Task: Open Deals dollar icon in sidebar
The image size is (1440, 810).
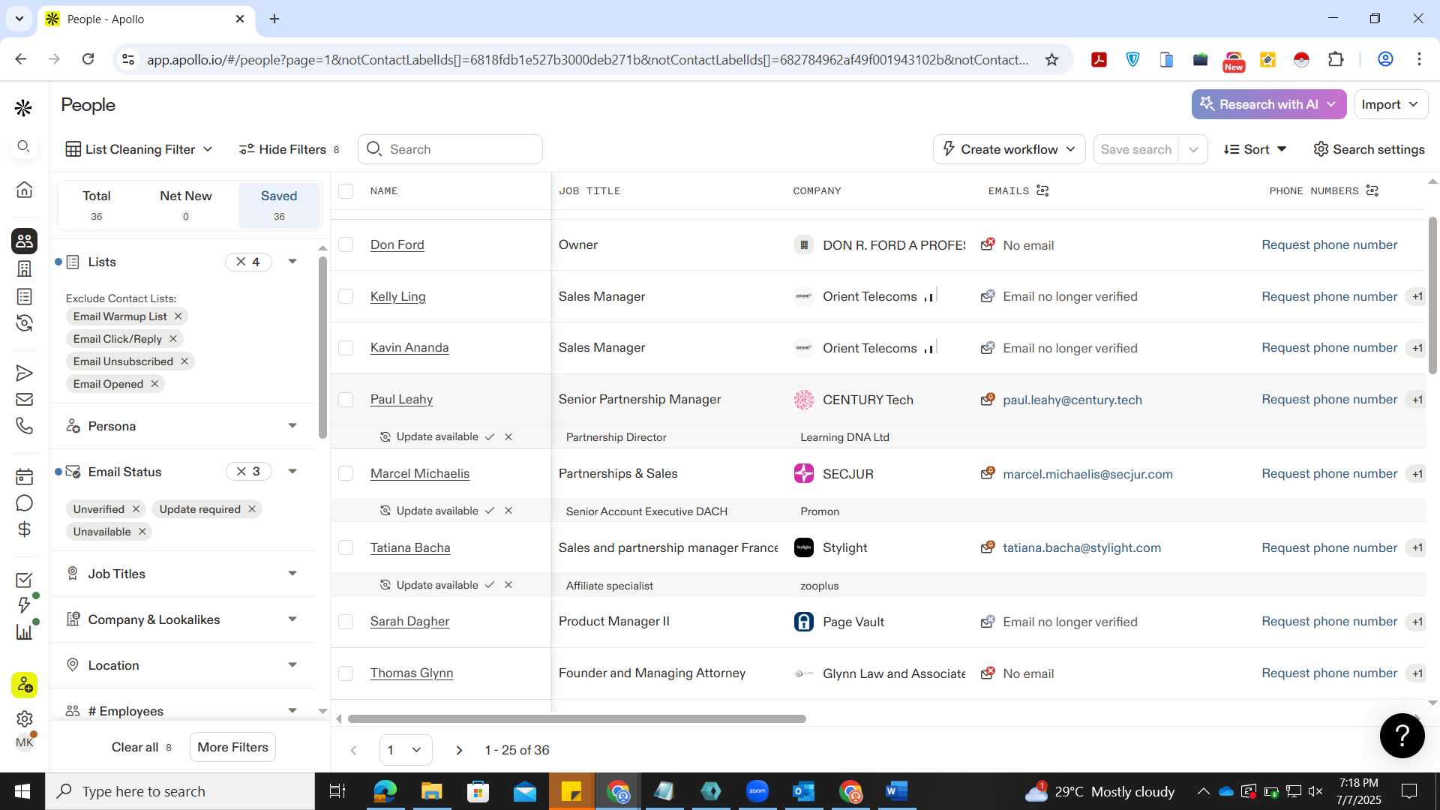Action: 24,529
